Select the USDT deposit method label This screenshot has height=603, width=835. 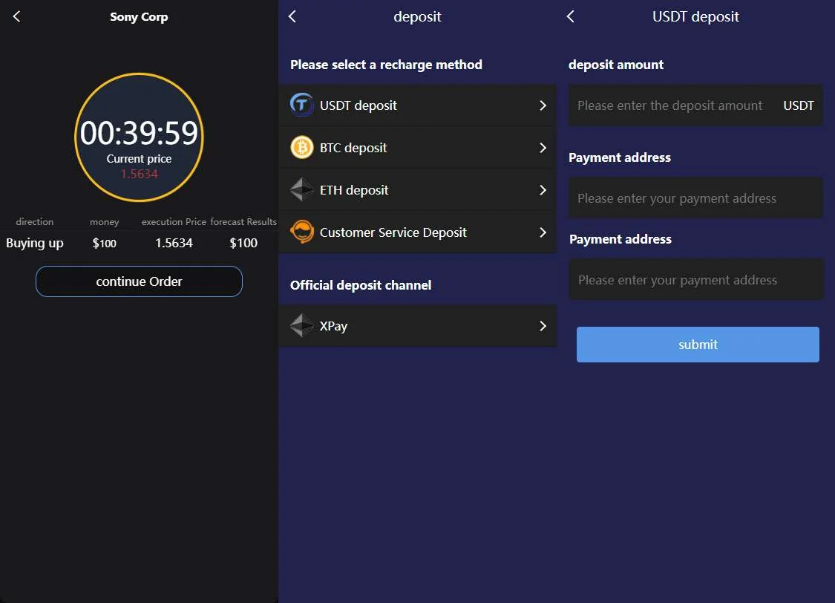click(358, 105)
